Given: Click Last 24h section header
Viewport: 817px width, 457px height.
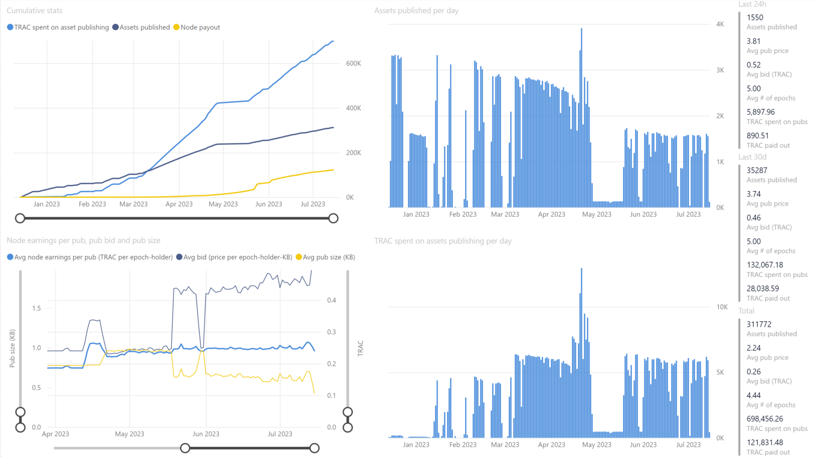Looking at the screenshot, I should coord(752,4).
